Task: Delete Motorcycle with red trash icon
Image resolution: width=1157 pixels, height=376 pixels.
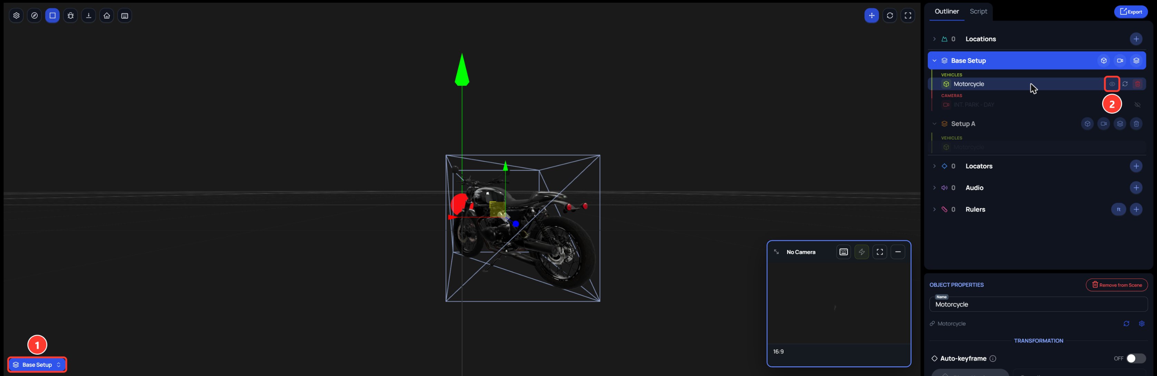Action: pyautogui.click(x=1138, y=84)
